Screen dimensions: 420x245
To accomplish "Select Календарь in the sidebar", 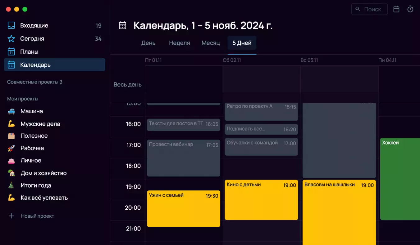I will tap(55, 65).
